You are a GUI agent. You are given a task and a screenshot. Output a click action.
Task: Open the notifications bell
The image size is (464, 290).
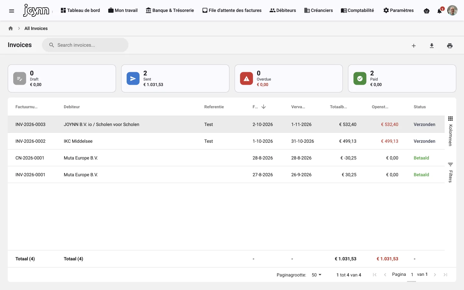pos(439,11)
